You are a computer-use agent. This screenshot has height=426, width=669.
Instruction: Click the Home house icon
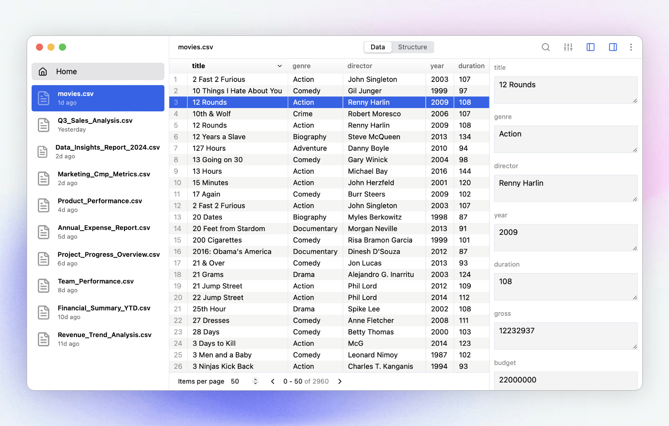(43, 71)
